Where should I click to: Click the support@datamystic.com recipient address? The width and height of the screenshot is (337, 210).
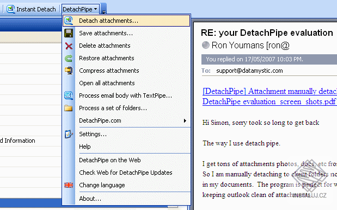tap(249, 71)
